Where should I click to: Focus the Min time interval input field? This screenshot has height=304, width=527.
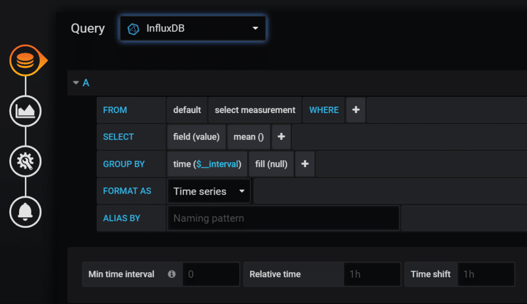click(211, 274)
